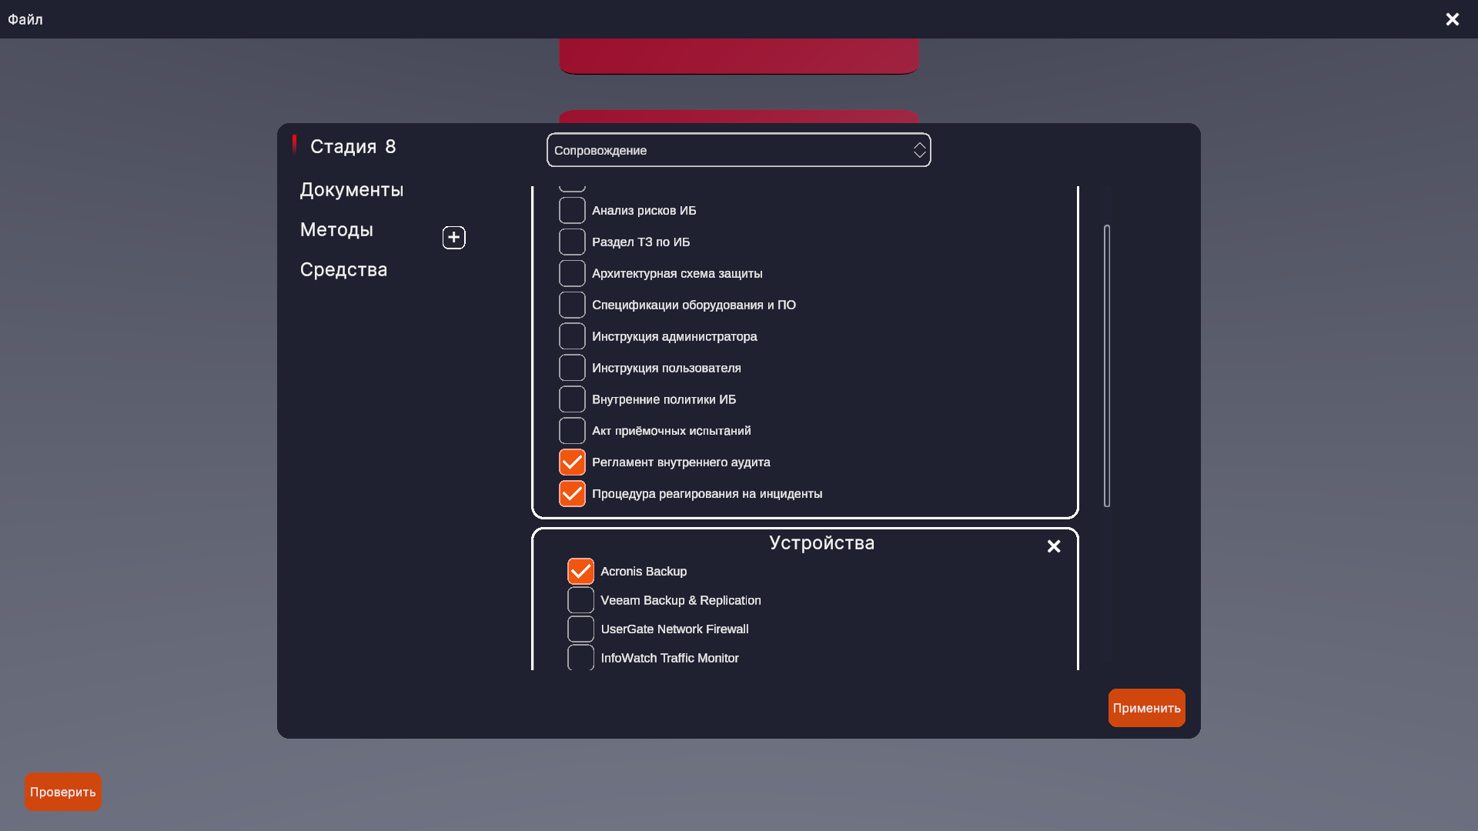Click the Проверить button
Screen dimensions: 1478x831
tap(62, 792)
